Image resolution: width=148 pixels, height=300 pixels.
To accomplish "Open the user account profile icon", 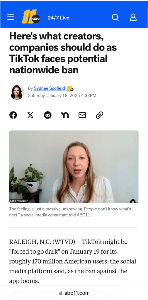I will [133, 17].
